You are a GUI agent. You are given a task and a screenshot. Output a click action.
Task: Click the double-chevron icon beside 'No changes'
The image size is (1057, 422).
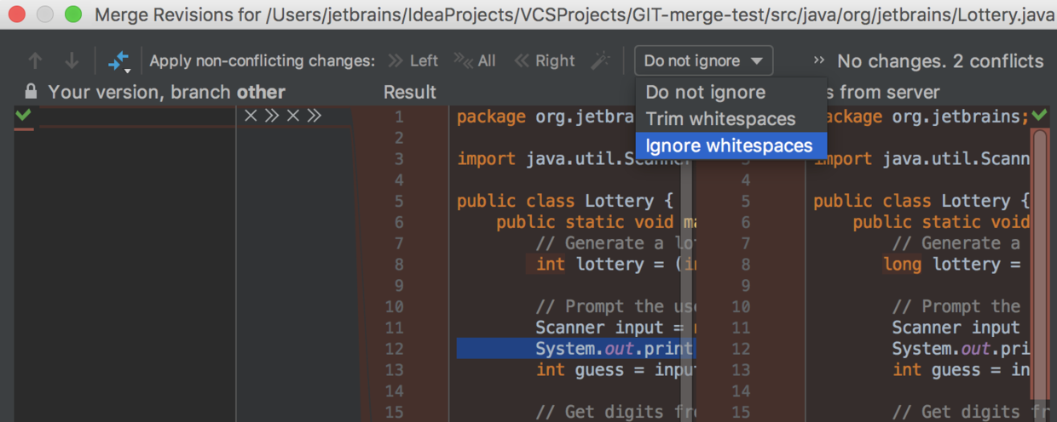tap(819, 60)
